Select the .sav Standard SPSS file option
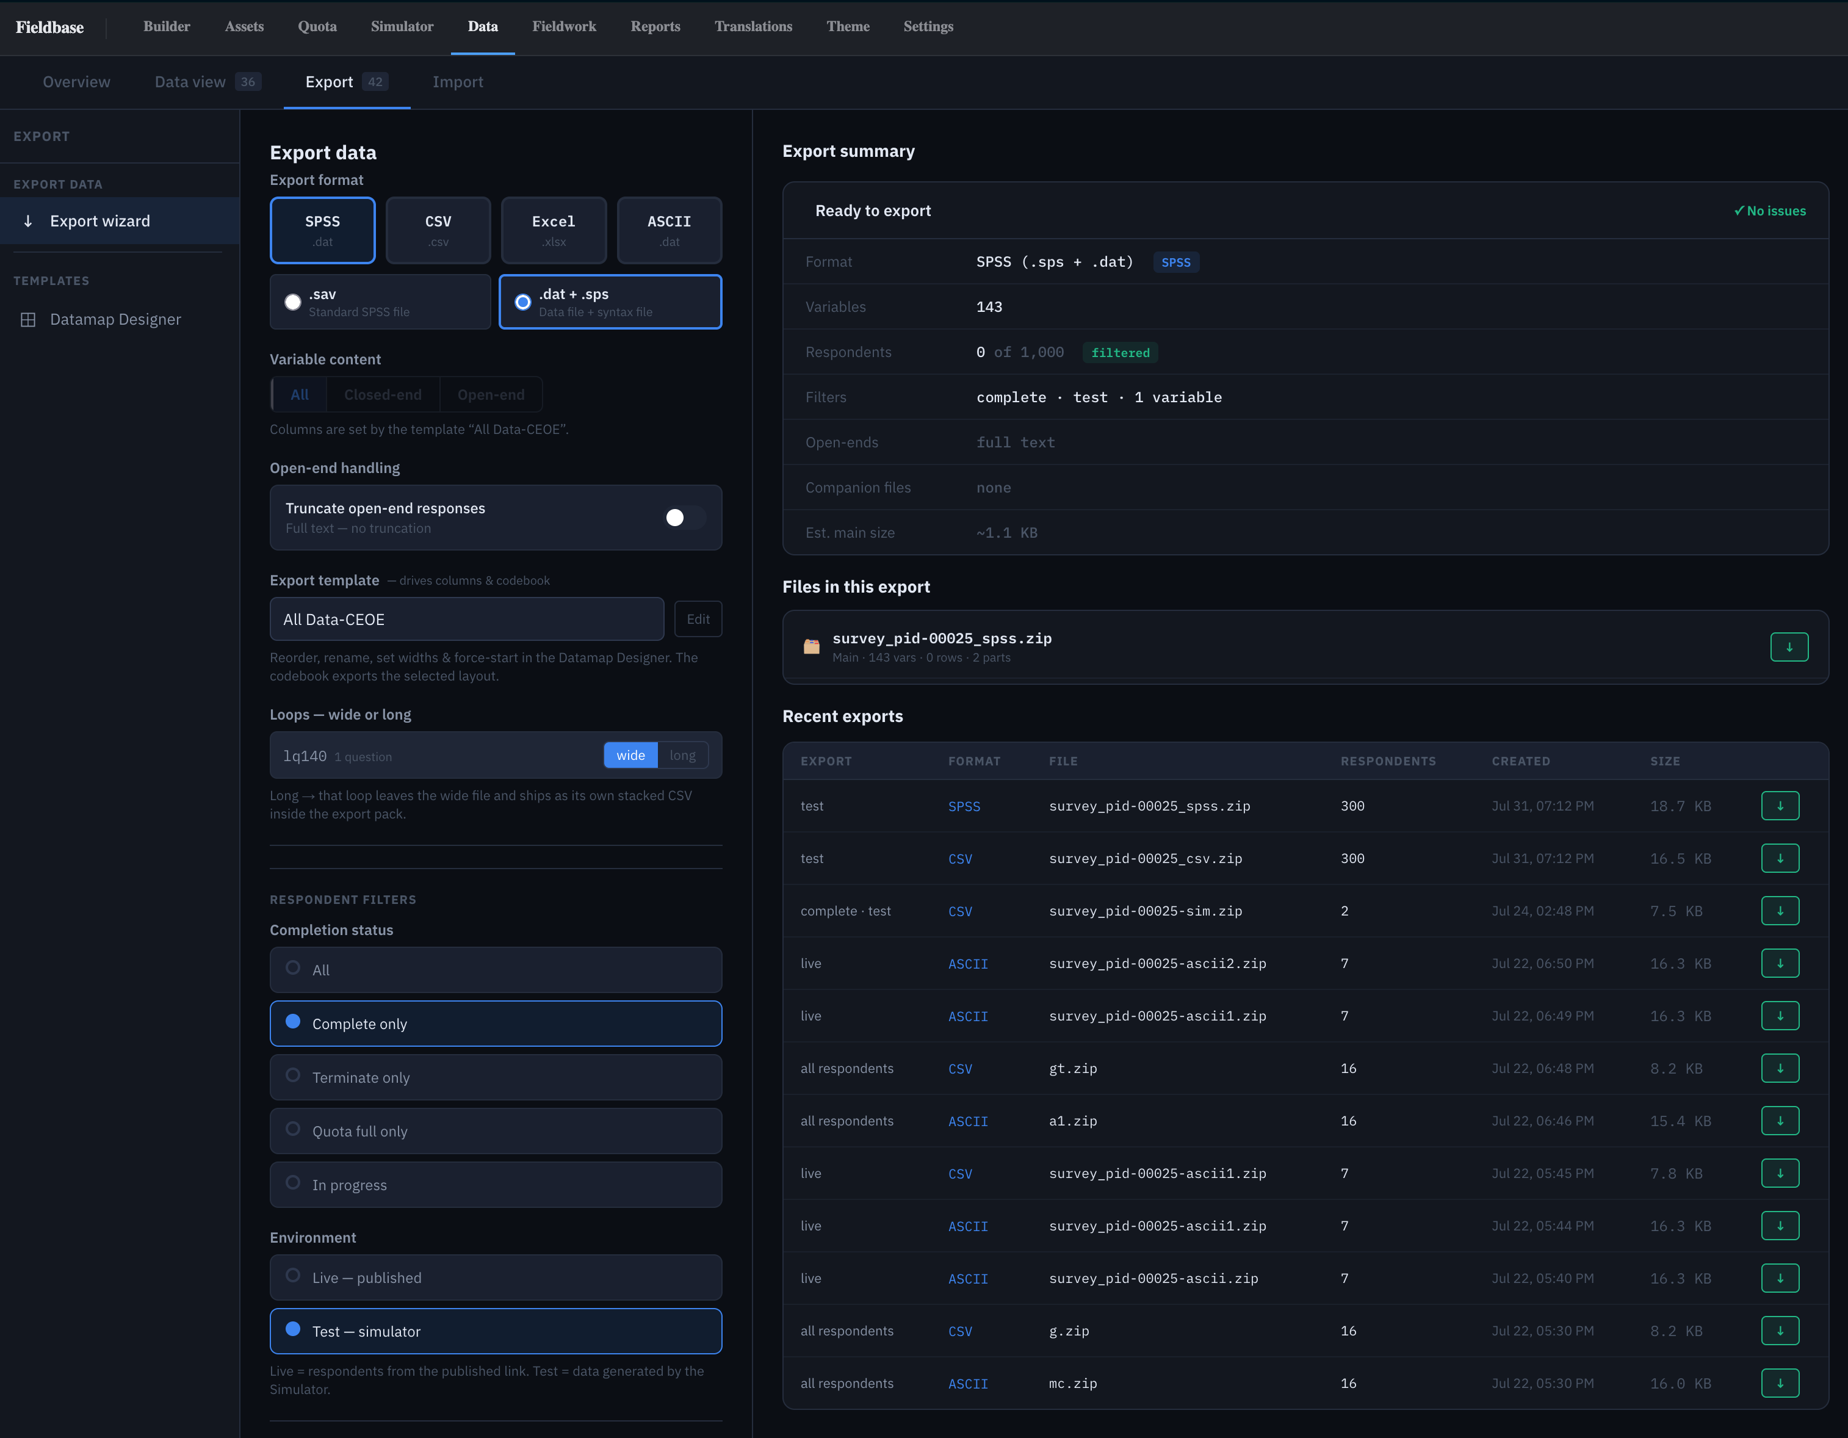Screen dimensions: 1848x1438 point(380,302)
